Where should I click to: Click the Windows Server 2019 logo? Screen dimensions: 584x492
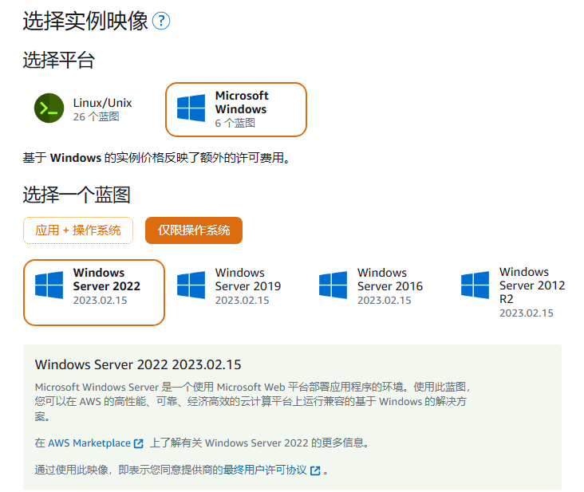click(x=191, y=285)
